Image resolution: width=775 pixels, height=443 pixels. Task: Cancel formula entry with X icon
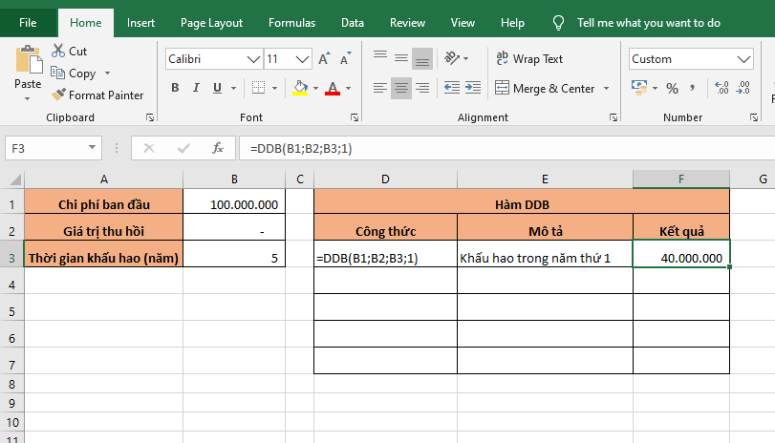[x=149, y=148]
